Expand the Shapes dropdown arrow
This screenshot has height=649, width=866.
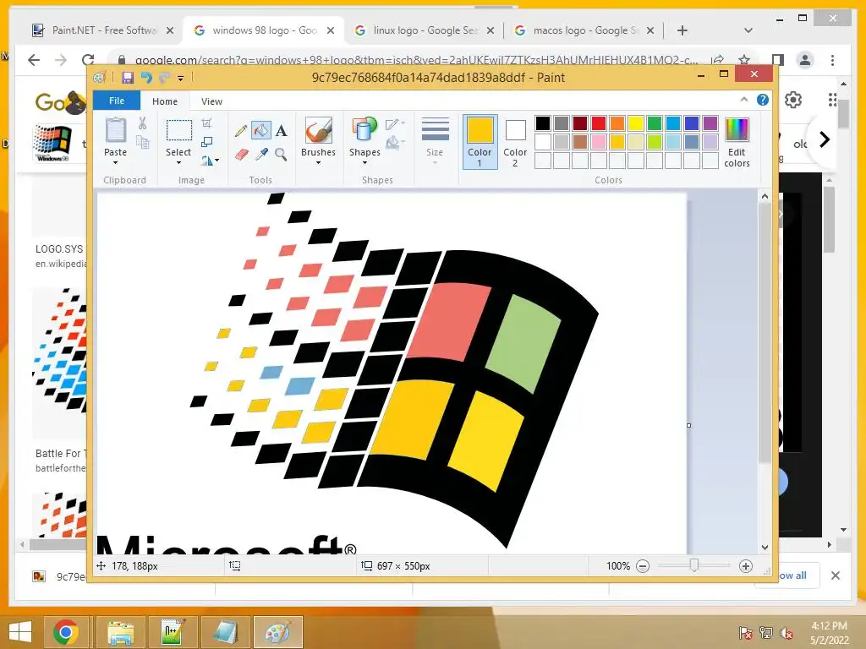point(364,163)
